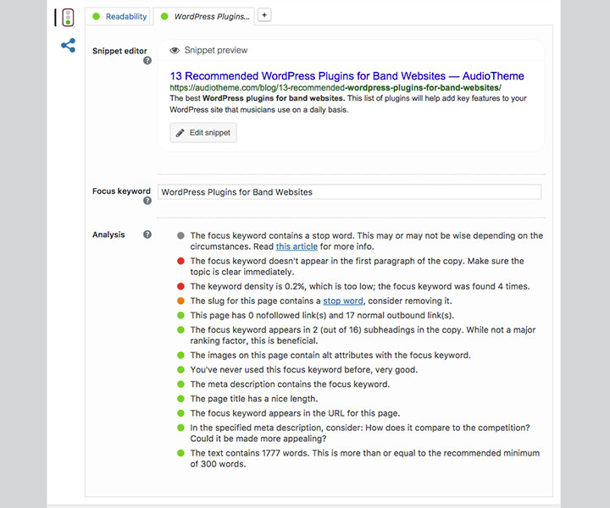Viewport: 610px width, 508px height.
Task: Click the 'Snippet preview' heading text
Action: click(216, 51)
